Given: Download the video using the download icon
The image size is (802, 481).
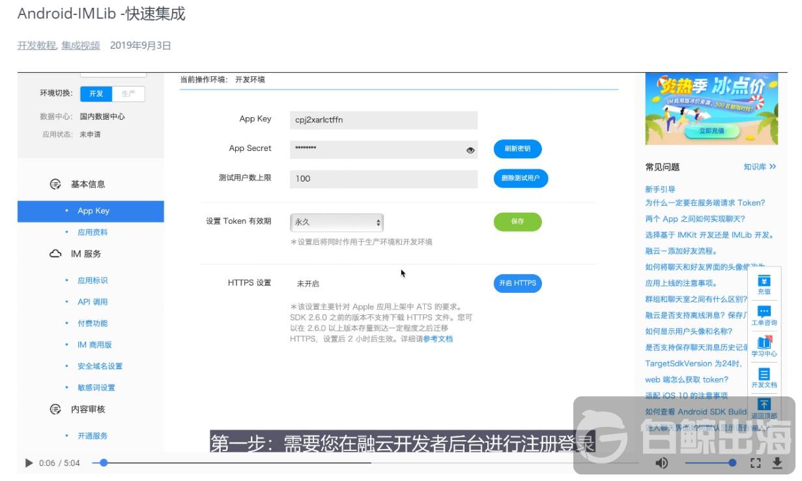Looking at the screenshot, I should 777,463.
